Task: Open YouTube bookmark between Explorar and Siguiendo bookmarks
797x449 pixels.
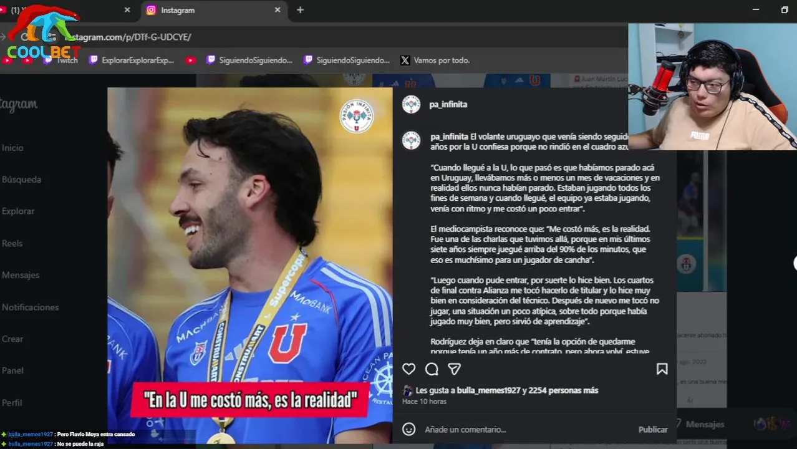Action: click(x=191, y=60)
